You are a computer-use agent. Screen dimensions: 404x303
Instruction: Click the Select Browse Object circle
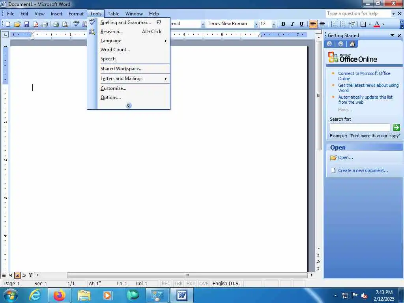click(x=318, y=262)
